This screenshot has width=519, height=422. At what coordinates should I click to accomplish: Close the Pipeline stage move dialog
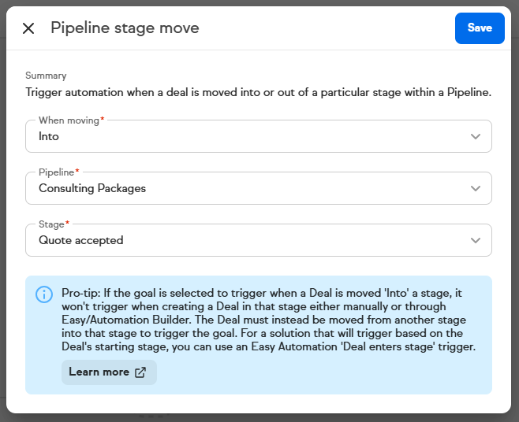coord(28,28)
